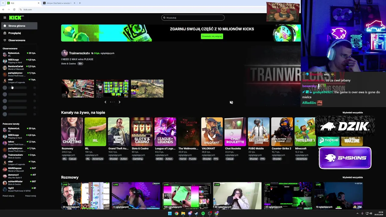Unmute the featured stream preview

click(231, 102)
